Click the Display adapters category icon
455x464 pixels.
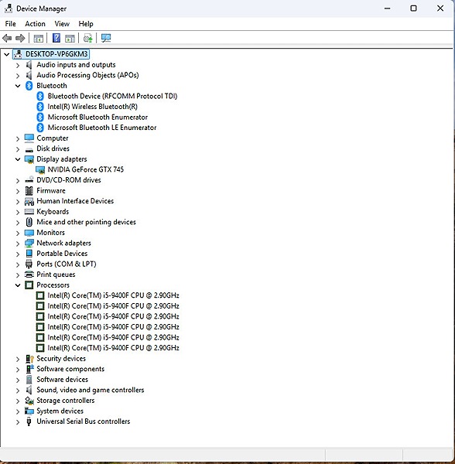coord(29,159)
